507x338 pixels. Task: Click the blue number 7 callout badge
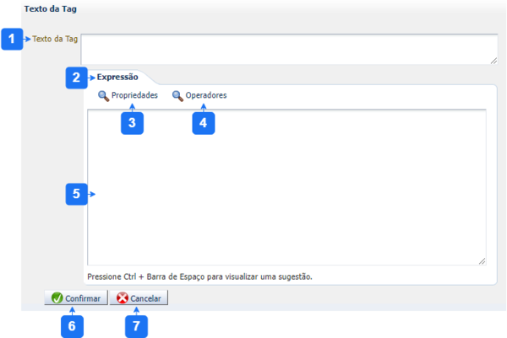coord(136,326)
